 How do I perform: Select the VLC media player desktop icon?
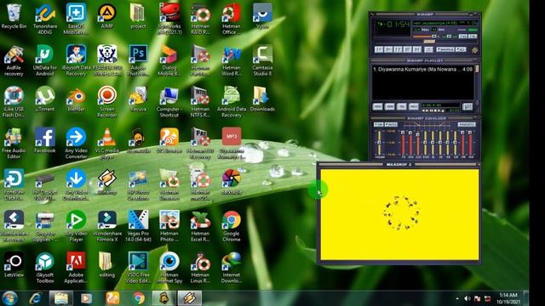pos(107,143)
